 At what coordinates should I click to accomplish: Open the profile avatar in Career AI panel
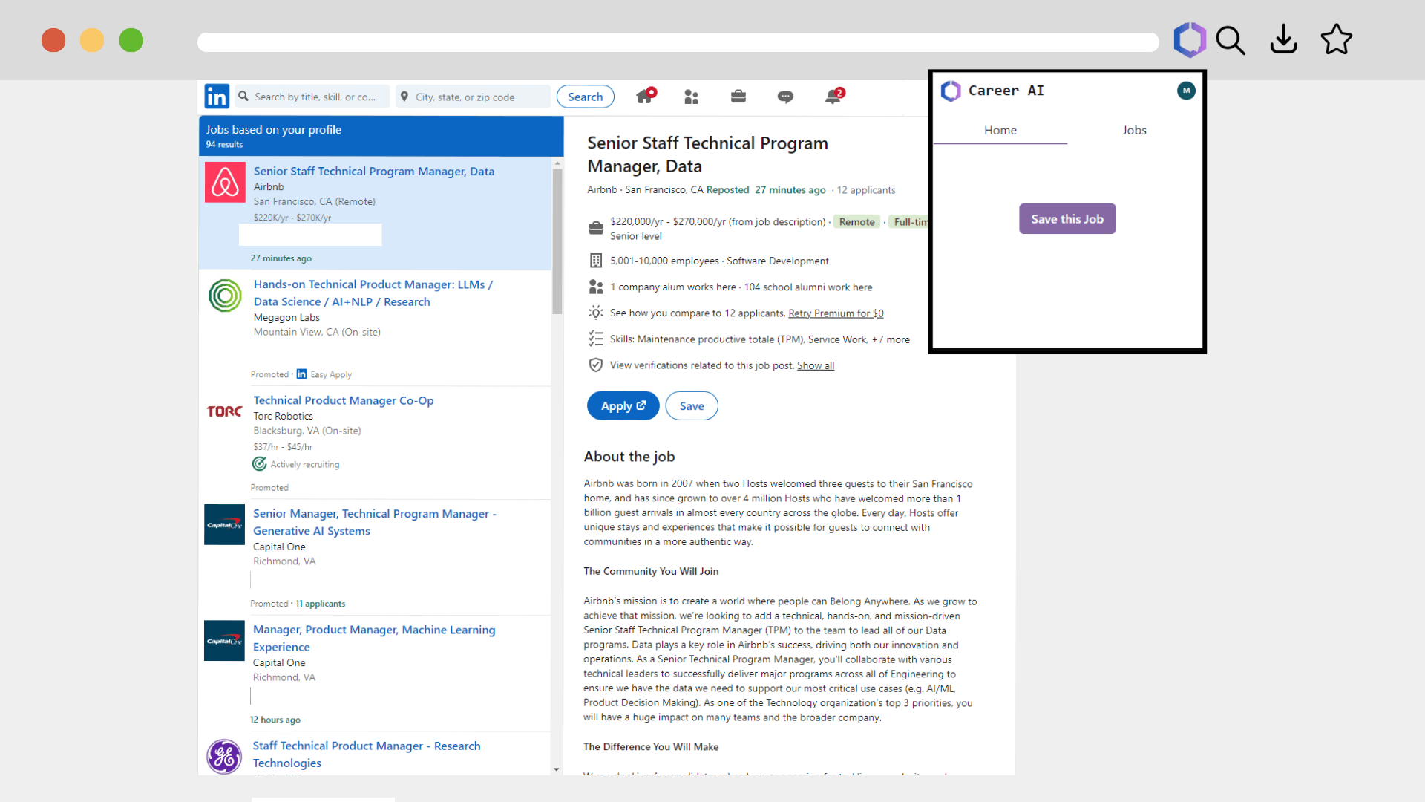1186,91
